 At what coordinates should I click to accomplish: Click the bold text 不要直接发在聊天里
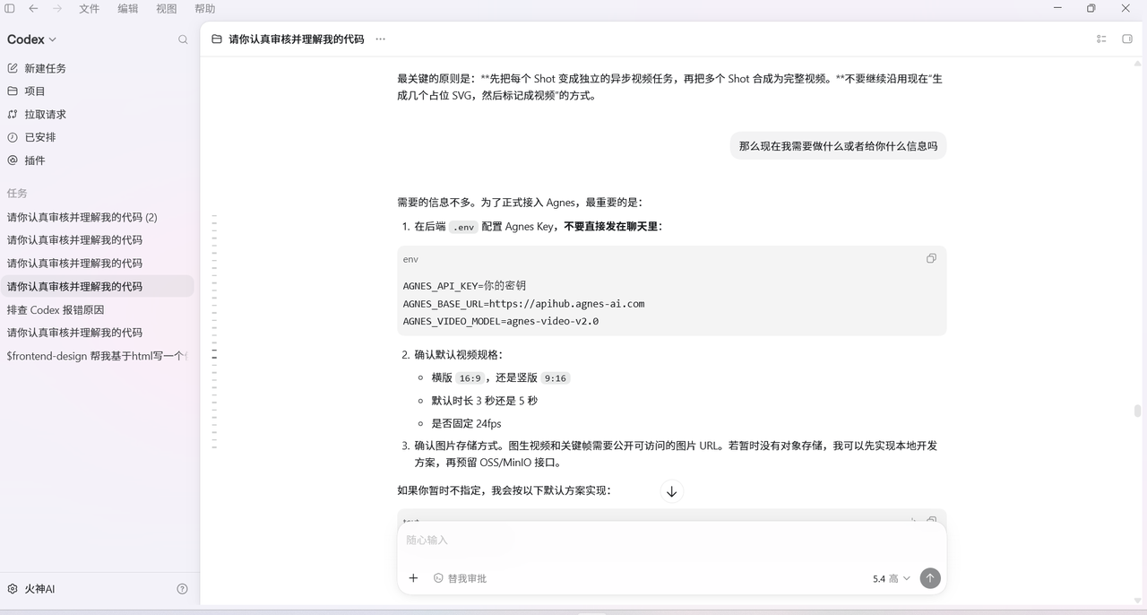pyautogui.click(x=612, y=227)
